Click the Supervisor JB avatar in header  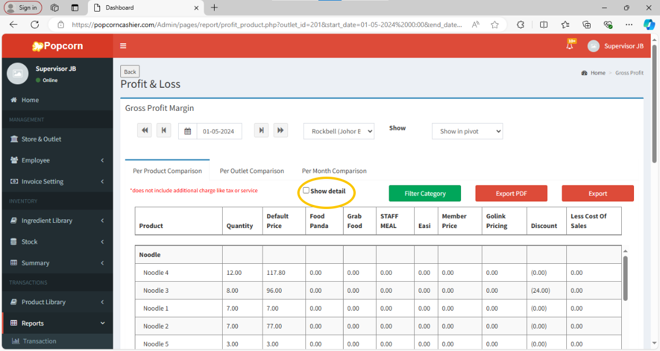pyautogui.click(x=593, y=46)
